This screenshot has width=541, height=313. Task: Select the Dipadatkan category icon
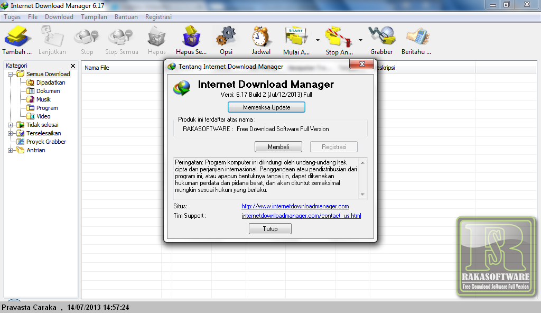click(x=30, y=82)
